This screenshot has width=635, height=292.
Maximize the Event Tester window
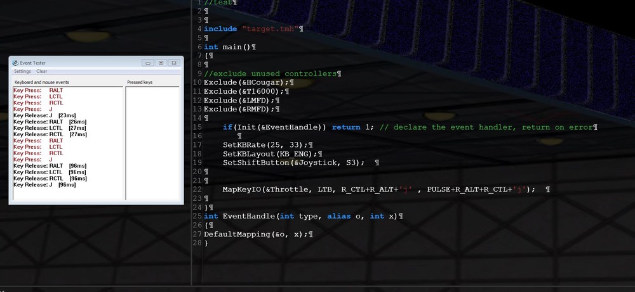[x=161, y=63]
